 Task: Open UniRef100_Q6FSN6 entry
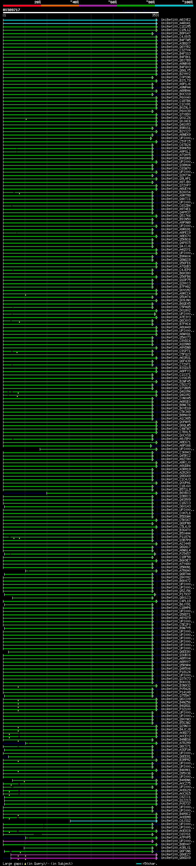175,851
